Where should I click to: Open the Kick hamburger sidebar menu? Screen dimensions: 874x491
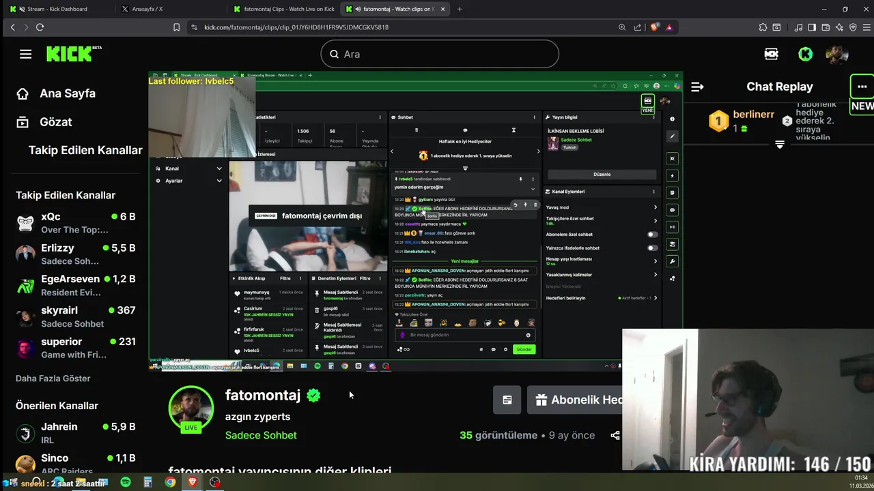click(x=25, y=54)
